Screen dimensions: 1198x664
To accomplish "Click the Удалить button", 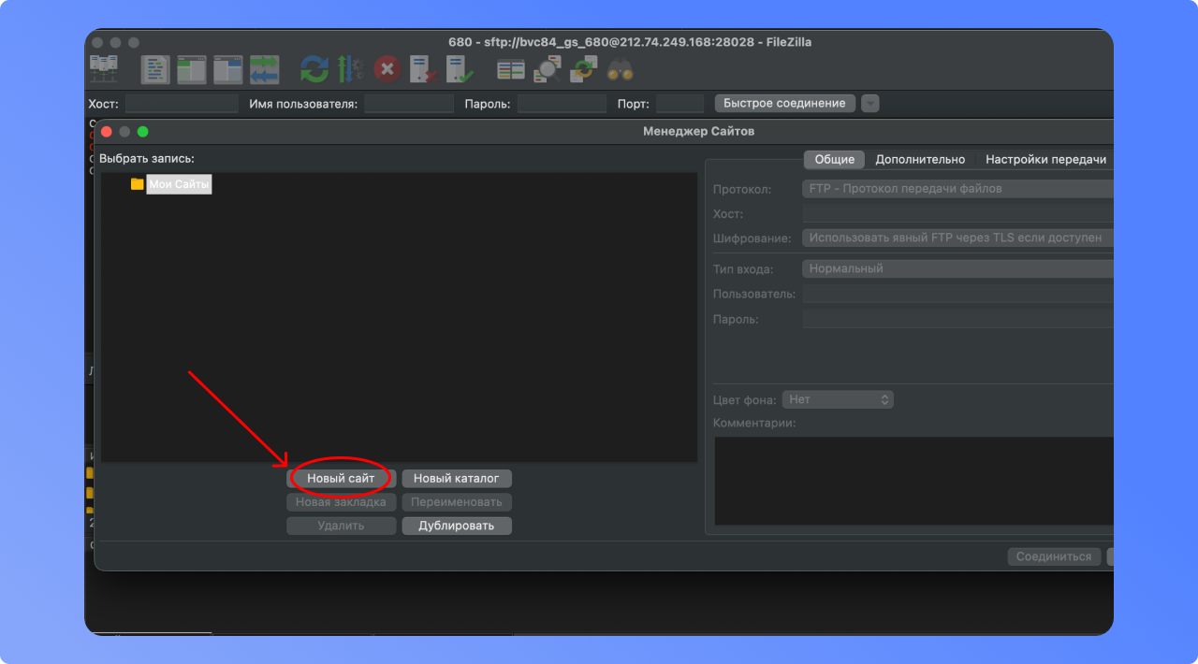I will tap(341, 526).
